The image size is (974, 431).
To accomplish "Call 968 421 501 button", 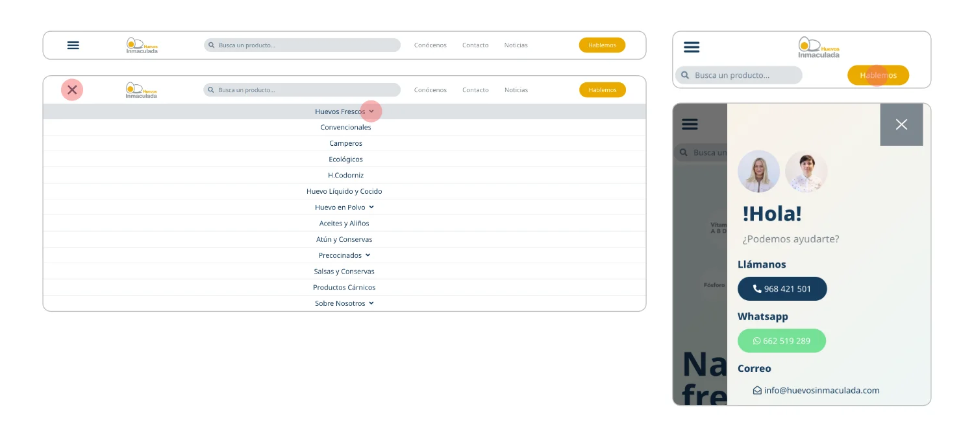I will [782, 289].
